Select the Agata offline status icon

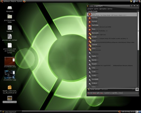tap(90, 57)
